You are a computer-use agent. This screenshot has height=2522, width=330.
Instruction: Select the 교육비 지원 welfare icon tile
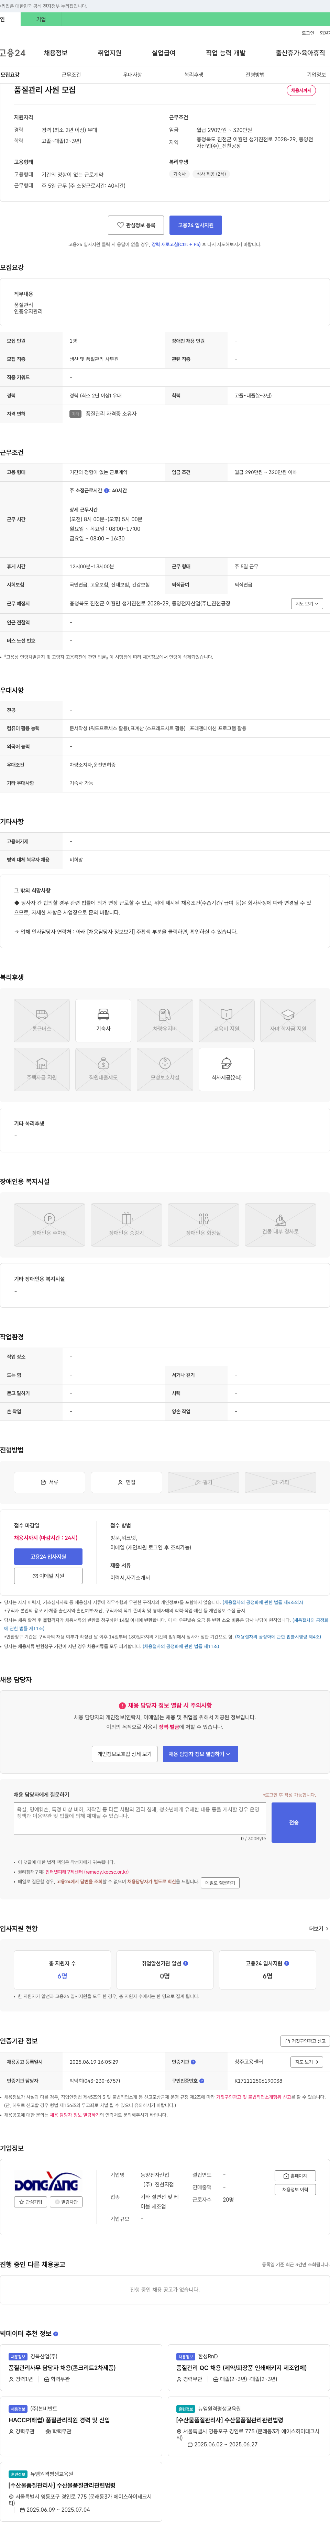point(226,1020)
